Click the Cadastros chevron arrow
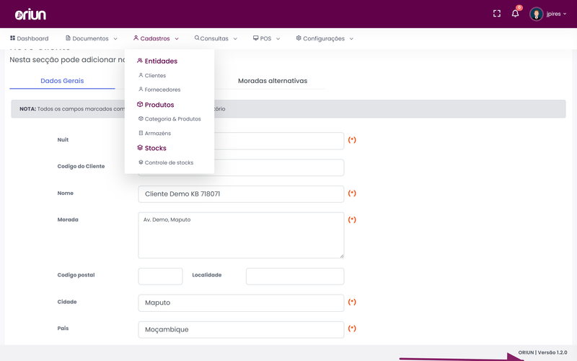Screen dimensions: 577x361 [x=177, y=39]
